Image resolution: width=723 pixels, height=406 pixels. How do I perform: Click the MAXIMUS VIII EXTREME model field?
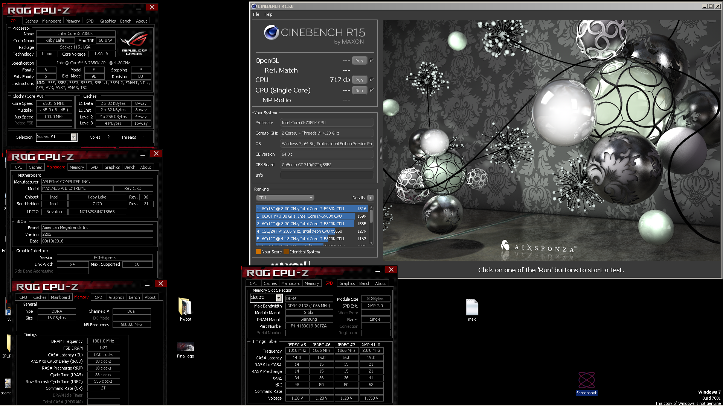pyautogui.click(x=77, y=189)
